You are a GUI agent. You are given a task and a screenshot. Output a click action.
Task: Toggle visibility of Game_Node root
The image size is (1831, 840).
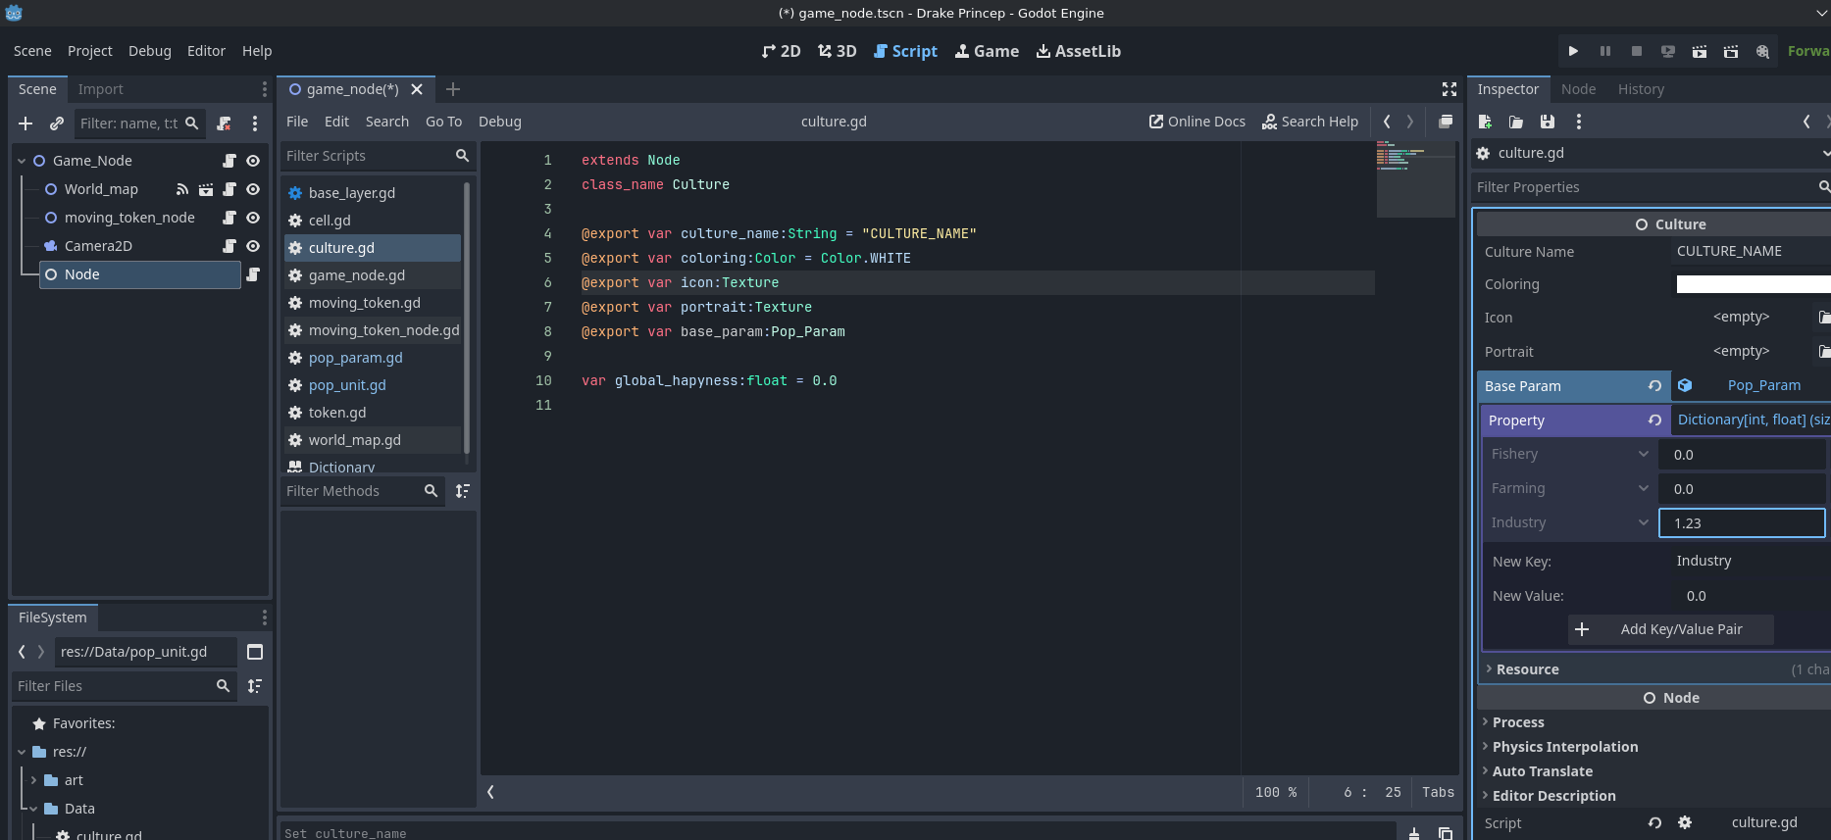[253, 161]
